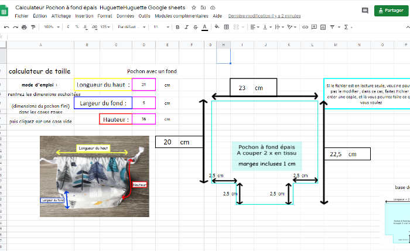Format cell as percent
The width and height of the screenshot is (410, 251).
[x=77, y=27]
